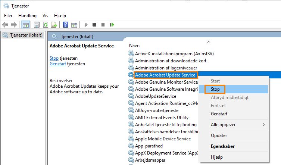Click gear icon beside Administration af lagerniveauer
The image size is (281, 165).
tap(131, 68)
